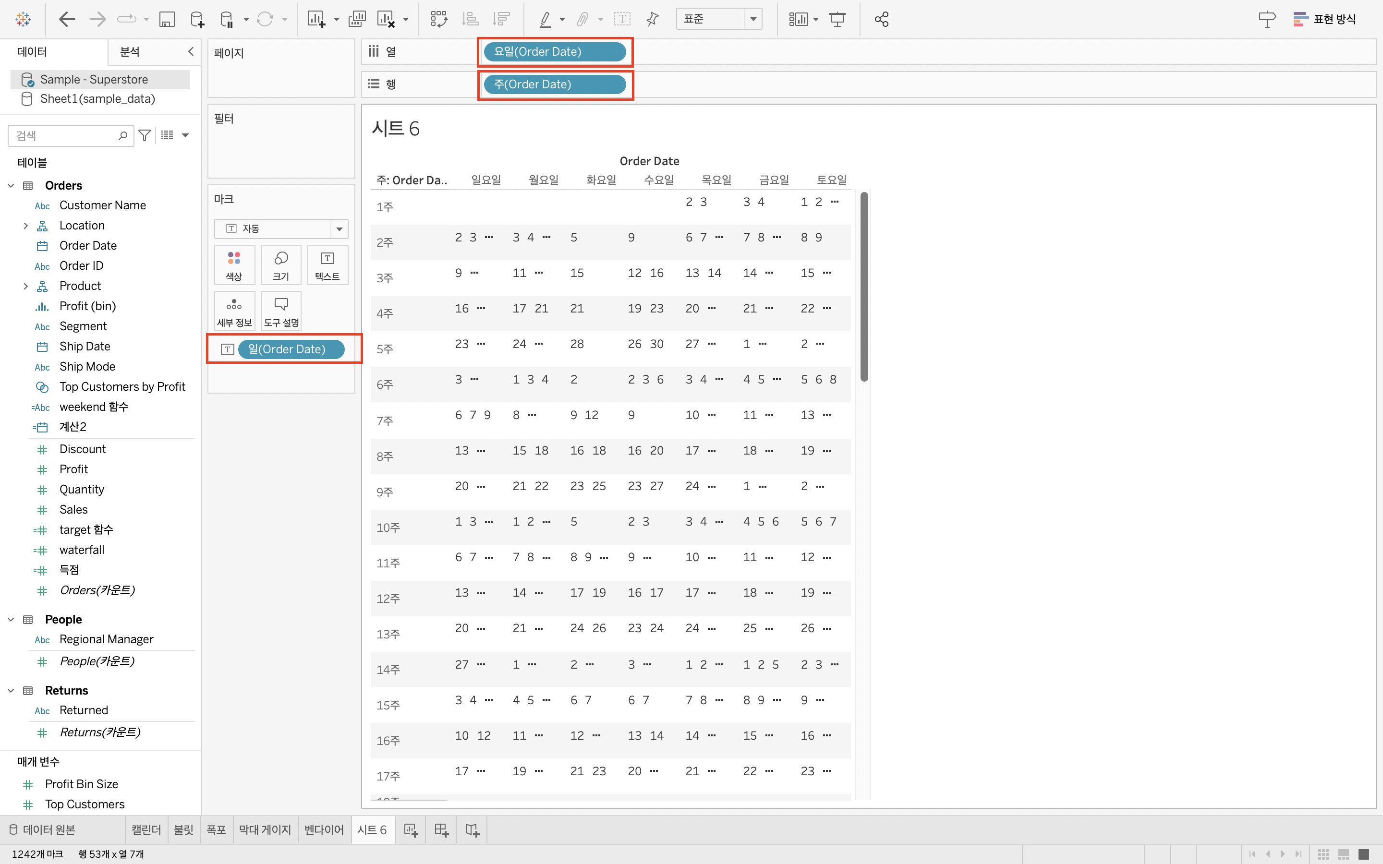Image resolution: width=1383 pixels, height=864 pixels.
Task: Open the 세부 정보 detail mark card
Action: 234,311
